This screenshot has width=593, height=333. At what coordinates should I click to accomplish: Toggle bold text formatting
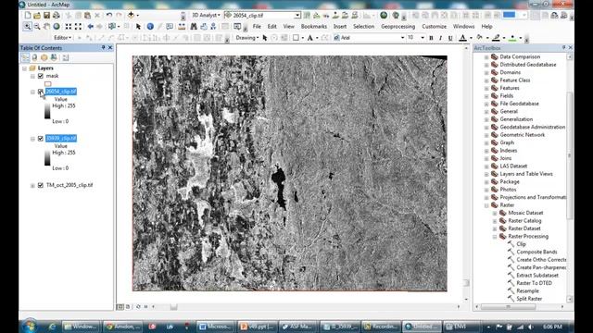tap(431, 38)
